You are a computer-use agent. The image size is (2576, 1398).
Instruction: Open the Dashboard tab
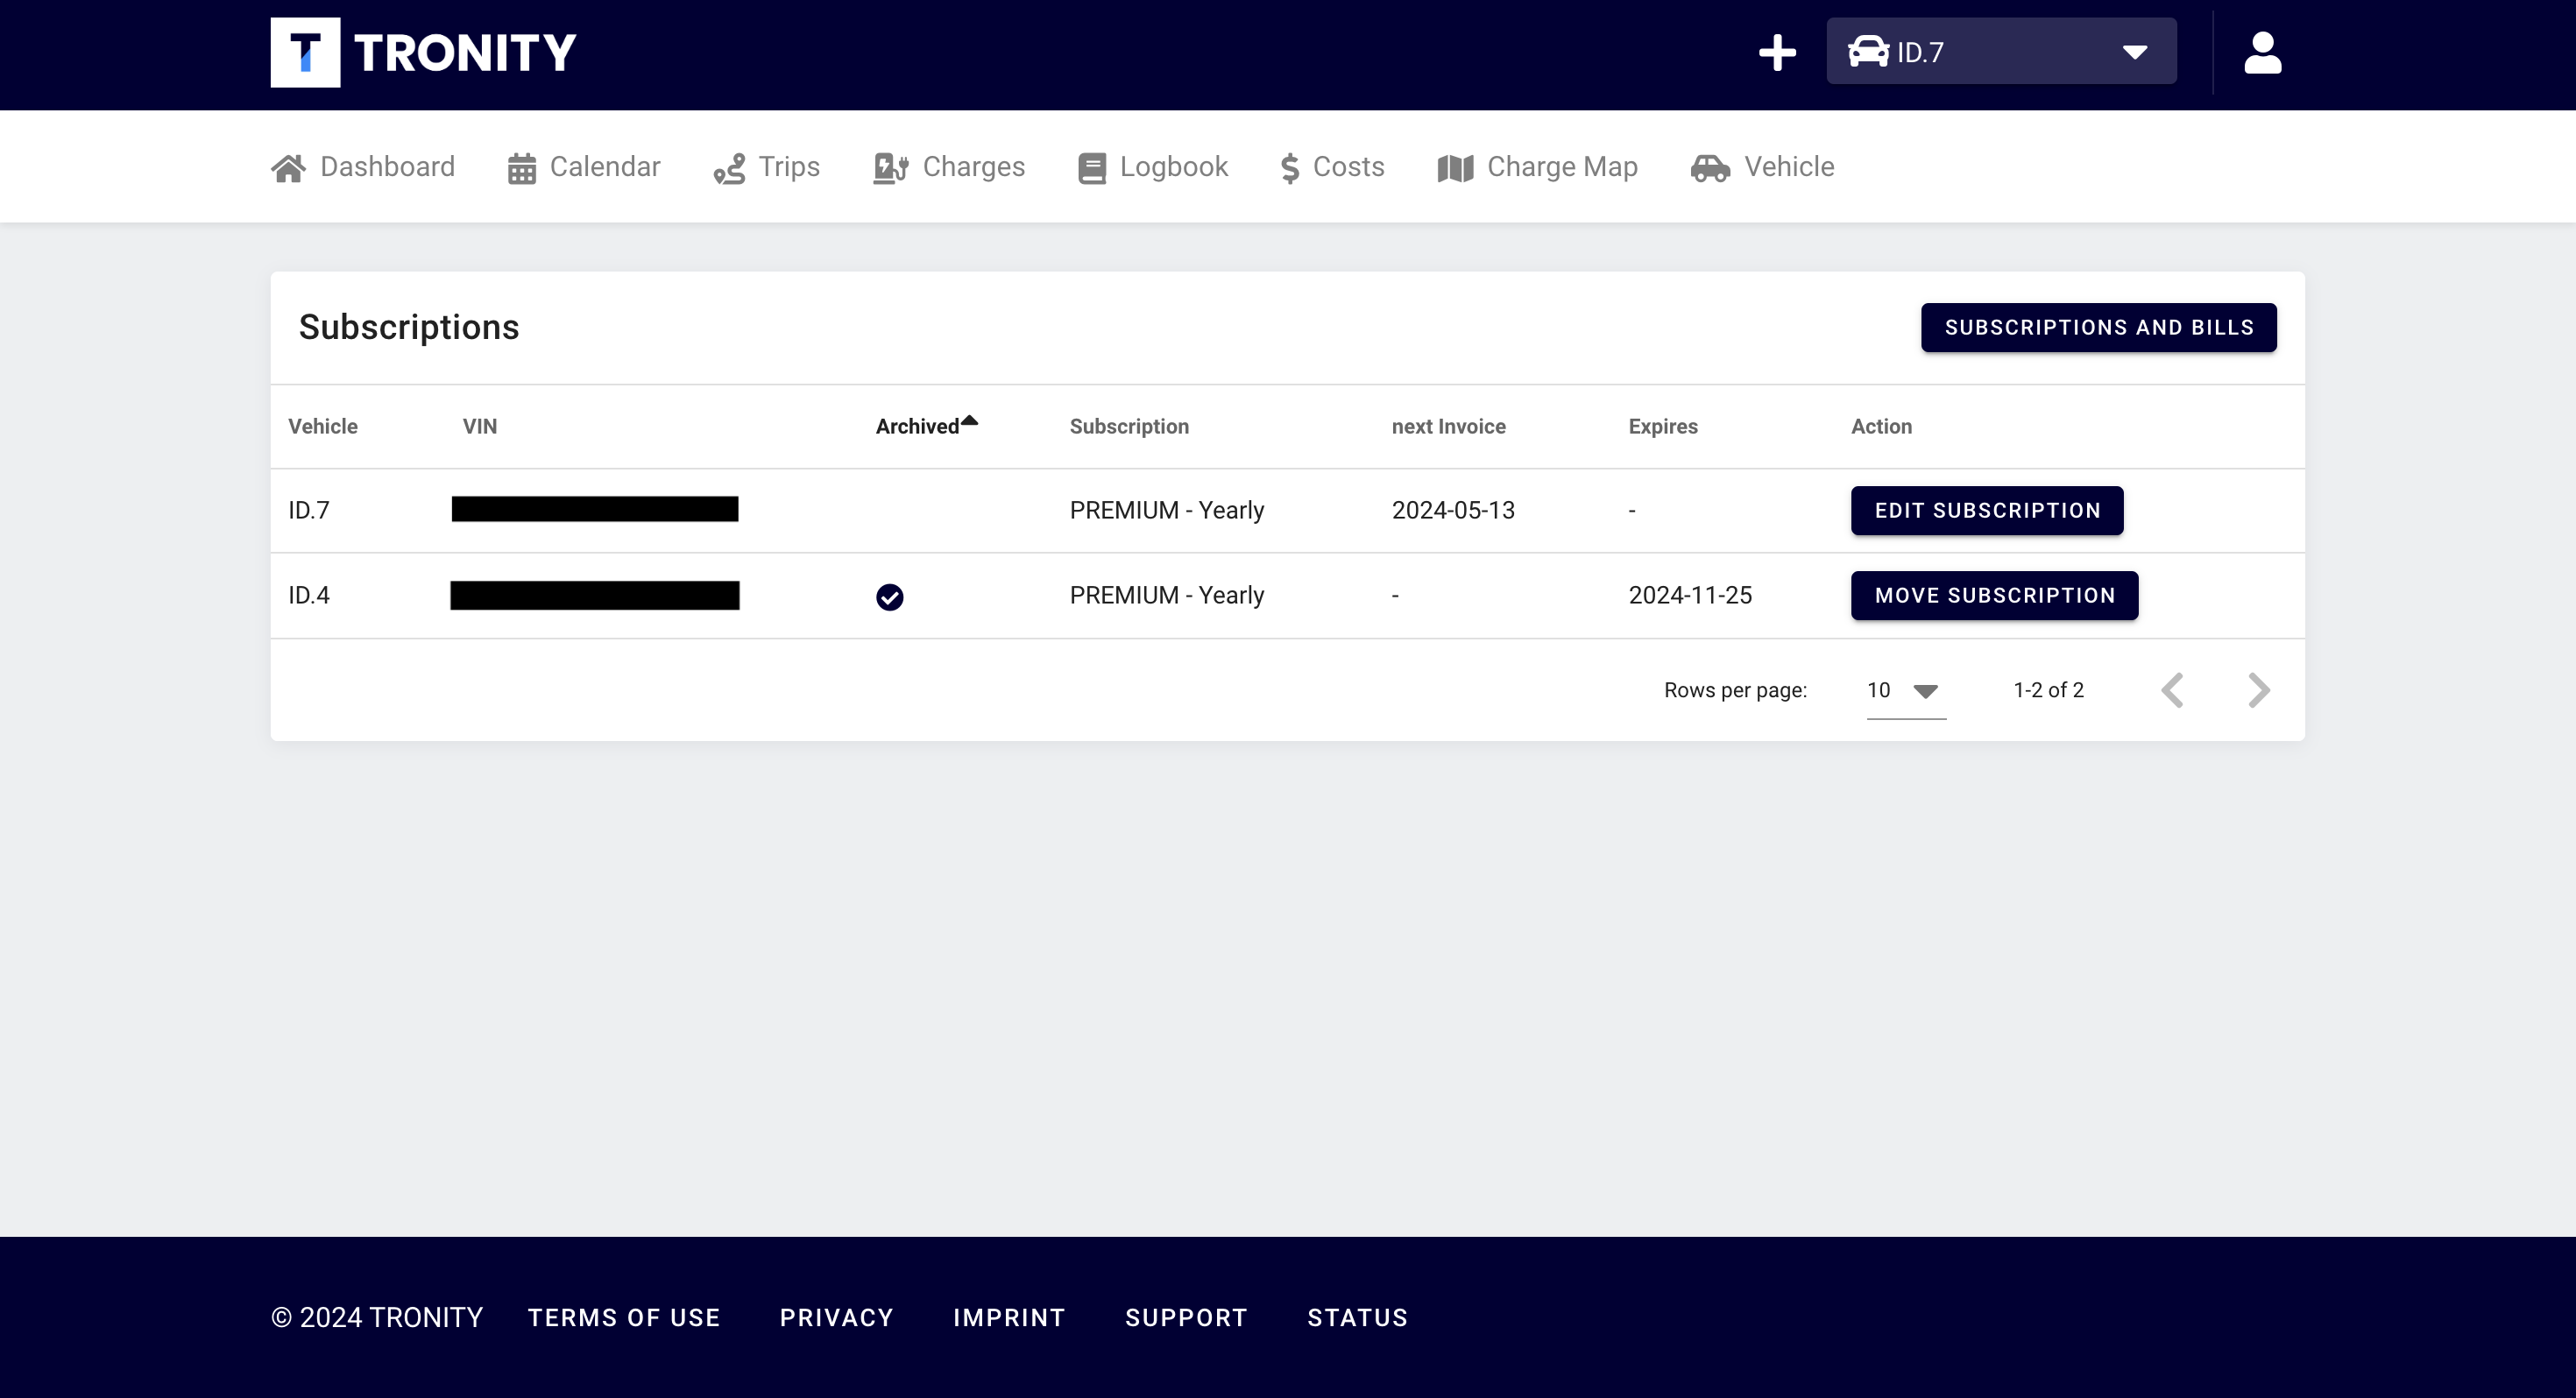coord(363,167)
